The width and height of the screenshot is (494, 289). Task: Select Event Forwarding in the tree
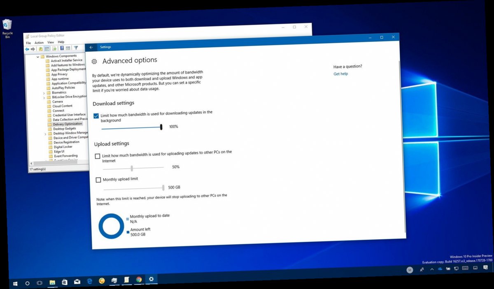tap(66, 156)
